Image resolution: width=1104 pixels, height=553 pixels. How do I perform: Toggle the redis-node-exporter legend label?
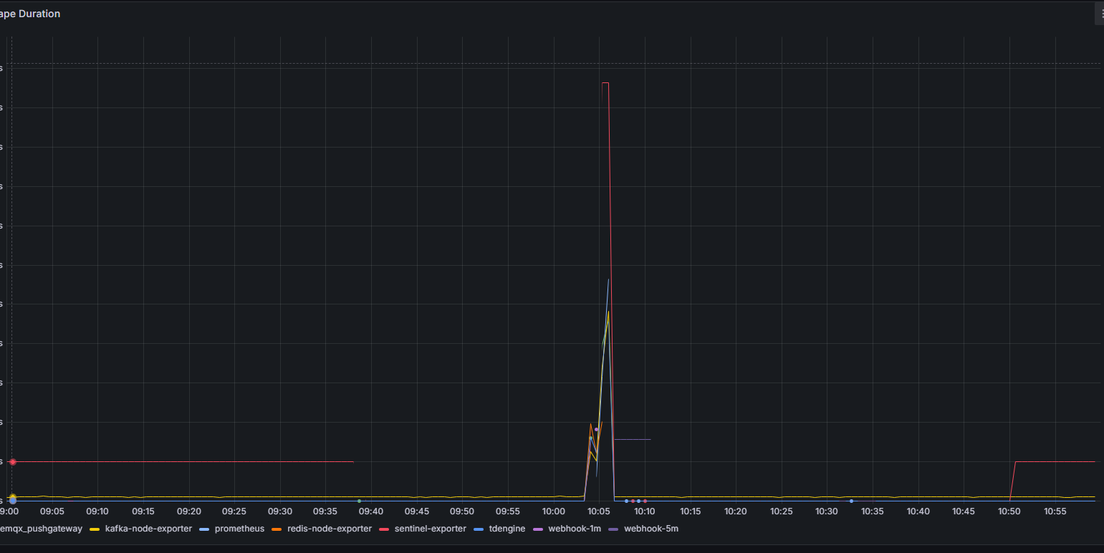pyautogui.click(x=329, y=529)
